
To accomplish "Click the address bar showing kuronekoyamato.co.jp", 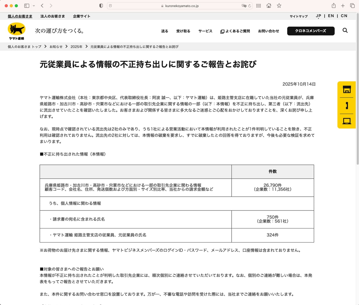I will [x=180, y=6].
